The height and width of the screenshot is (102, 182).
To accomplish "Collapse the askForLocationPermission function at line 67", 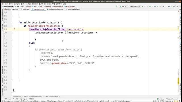I will click(12, 22).
